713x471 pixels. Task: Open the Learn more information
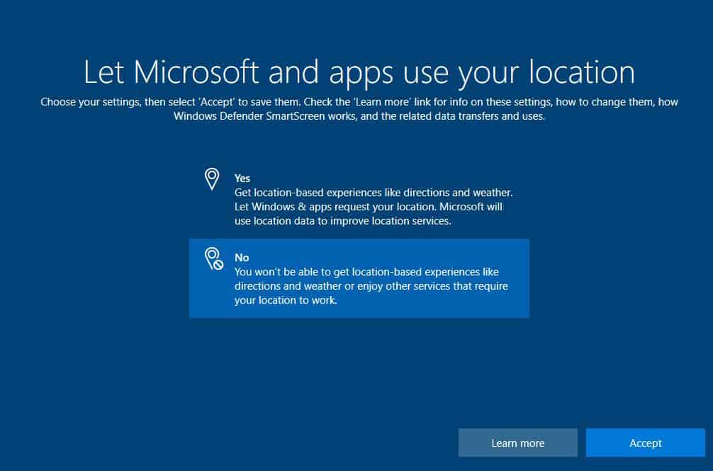[517, 443]
